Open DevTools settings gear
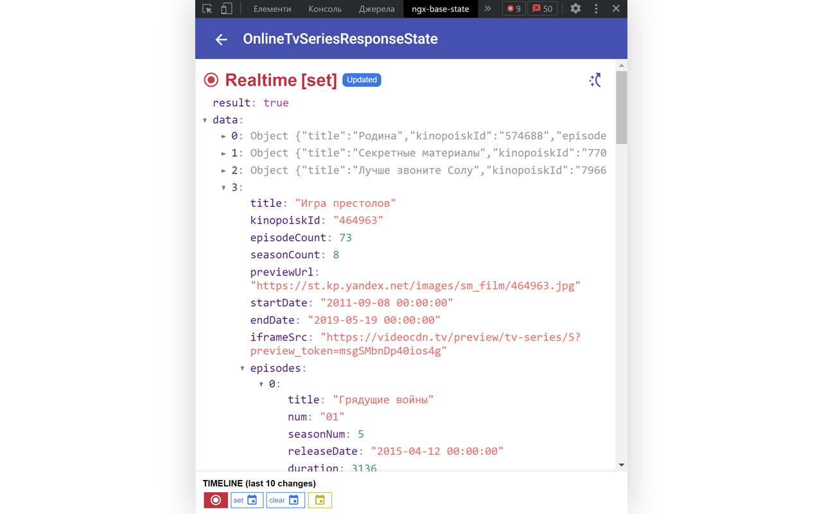822x514 pixels. [x=575, y=9]
